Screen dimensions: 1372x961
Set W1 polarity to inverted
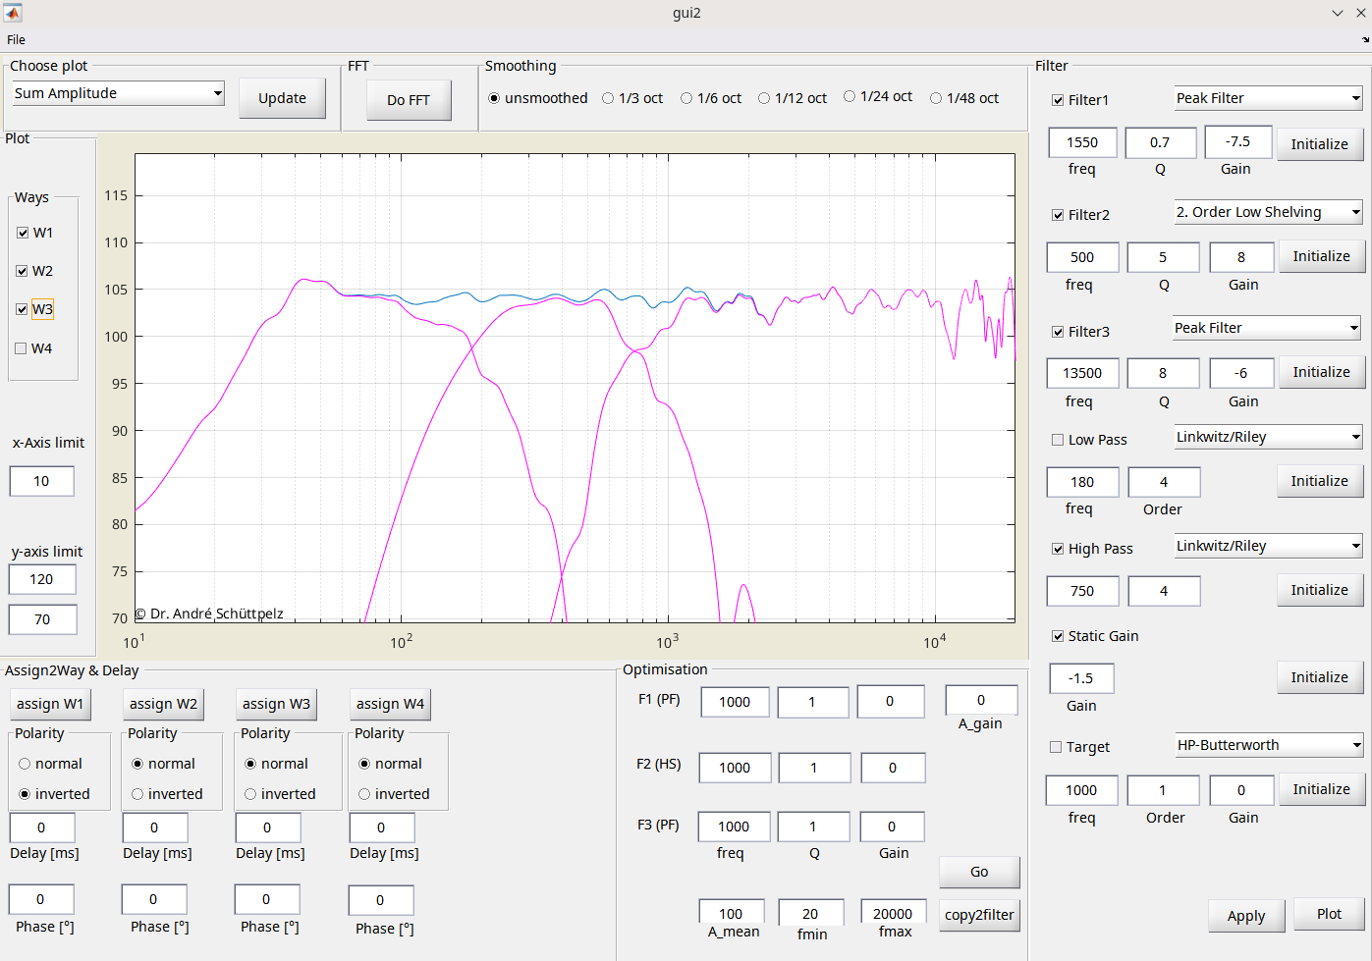coord(54,794)
